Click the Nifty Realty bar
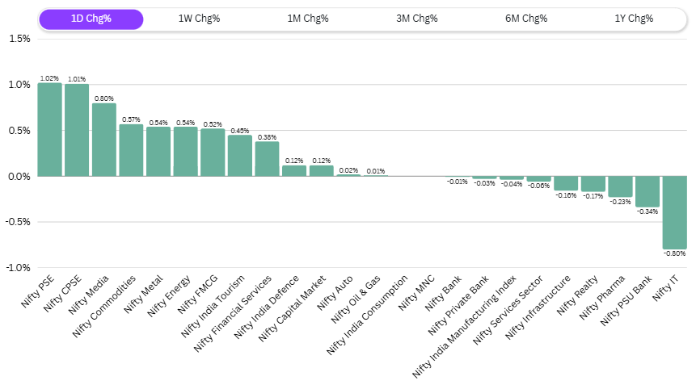This screenshot has width=696, height=389. (593, 184)
